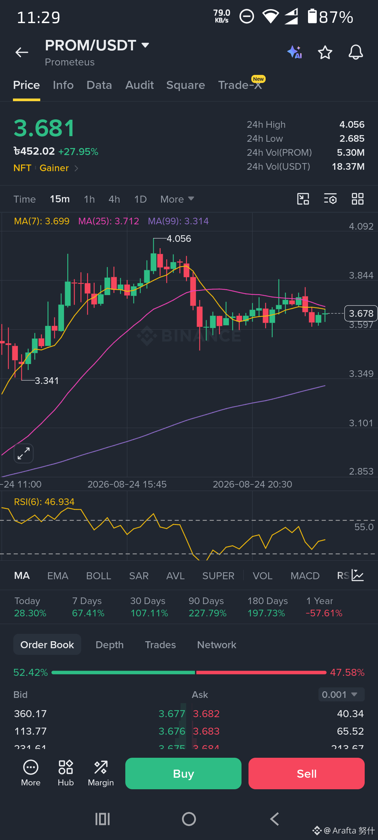Toggle the MACD sub-indicator
The image size is (378, 840).
pos(305,576)
